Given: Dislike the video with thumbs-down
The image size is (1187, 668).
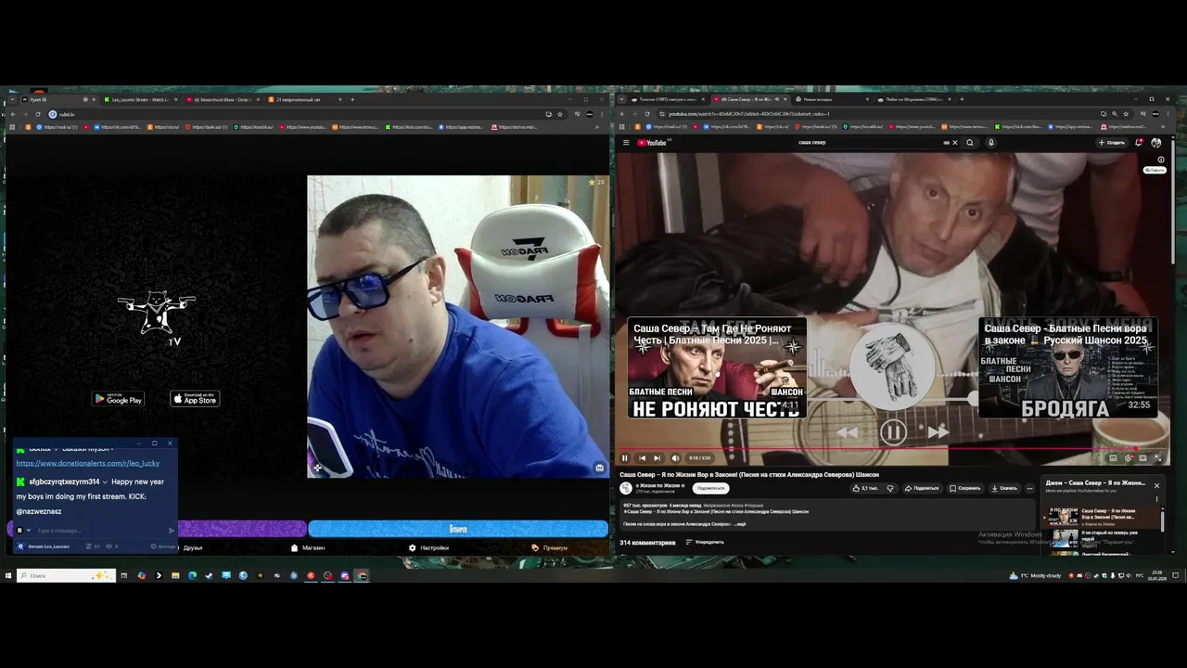Looking at the screenshot, I should (x=890, y=488).
